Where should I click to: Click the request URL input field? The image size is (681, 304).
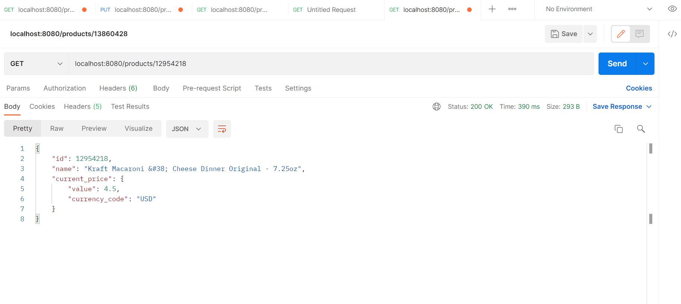[x=331, y=64]
